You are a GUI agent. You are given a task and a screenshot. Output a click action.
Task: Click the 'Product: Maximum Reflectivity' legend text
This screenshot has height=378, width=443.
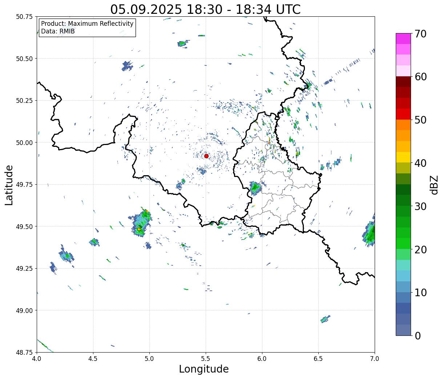point(87,24)
